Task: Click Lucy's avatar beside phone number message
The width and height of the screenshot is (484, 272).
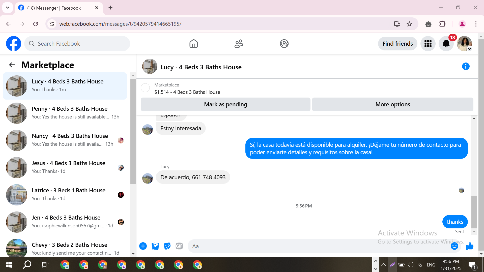Action: click(148, 178)
